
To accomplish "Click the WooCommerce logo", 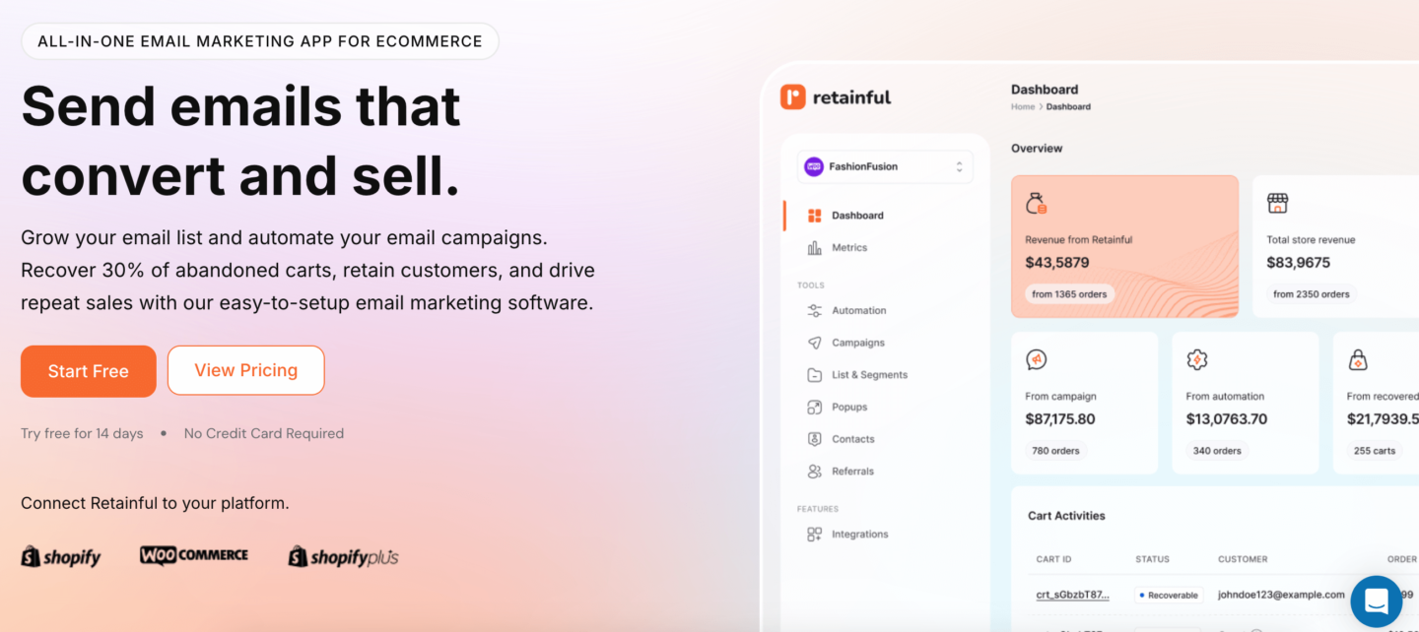I will tap(194, 555).
